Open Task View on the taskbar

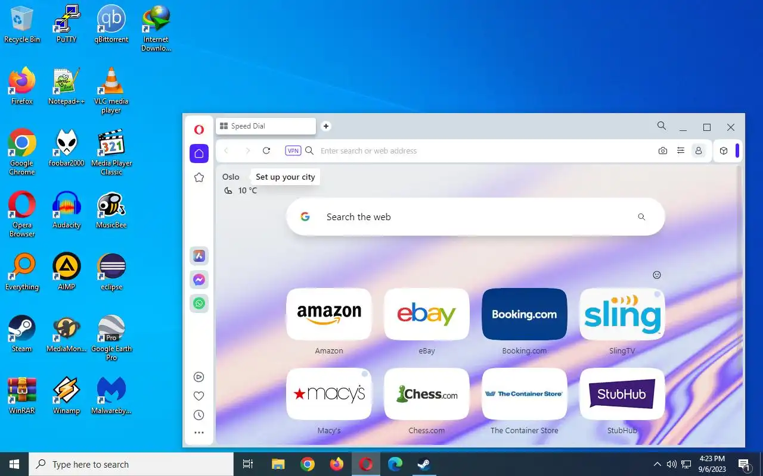coord(248,464)
